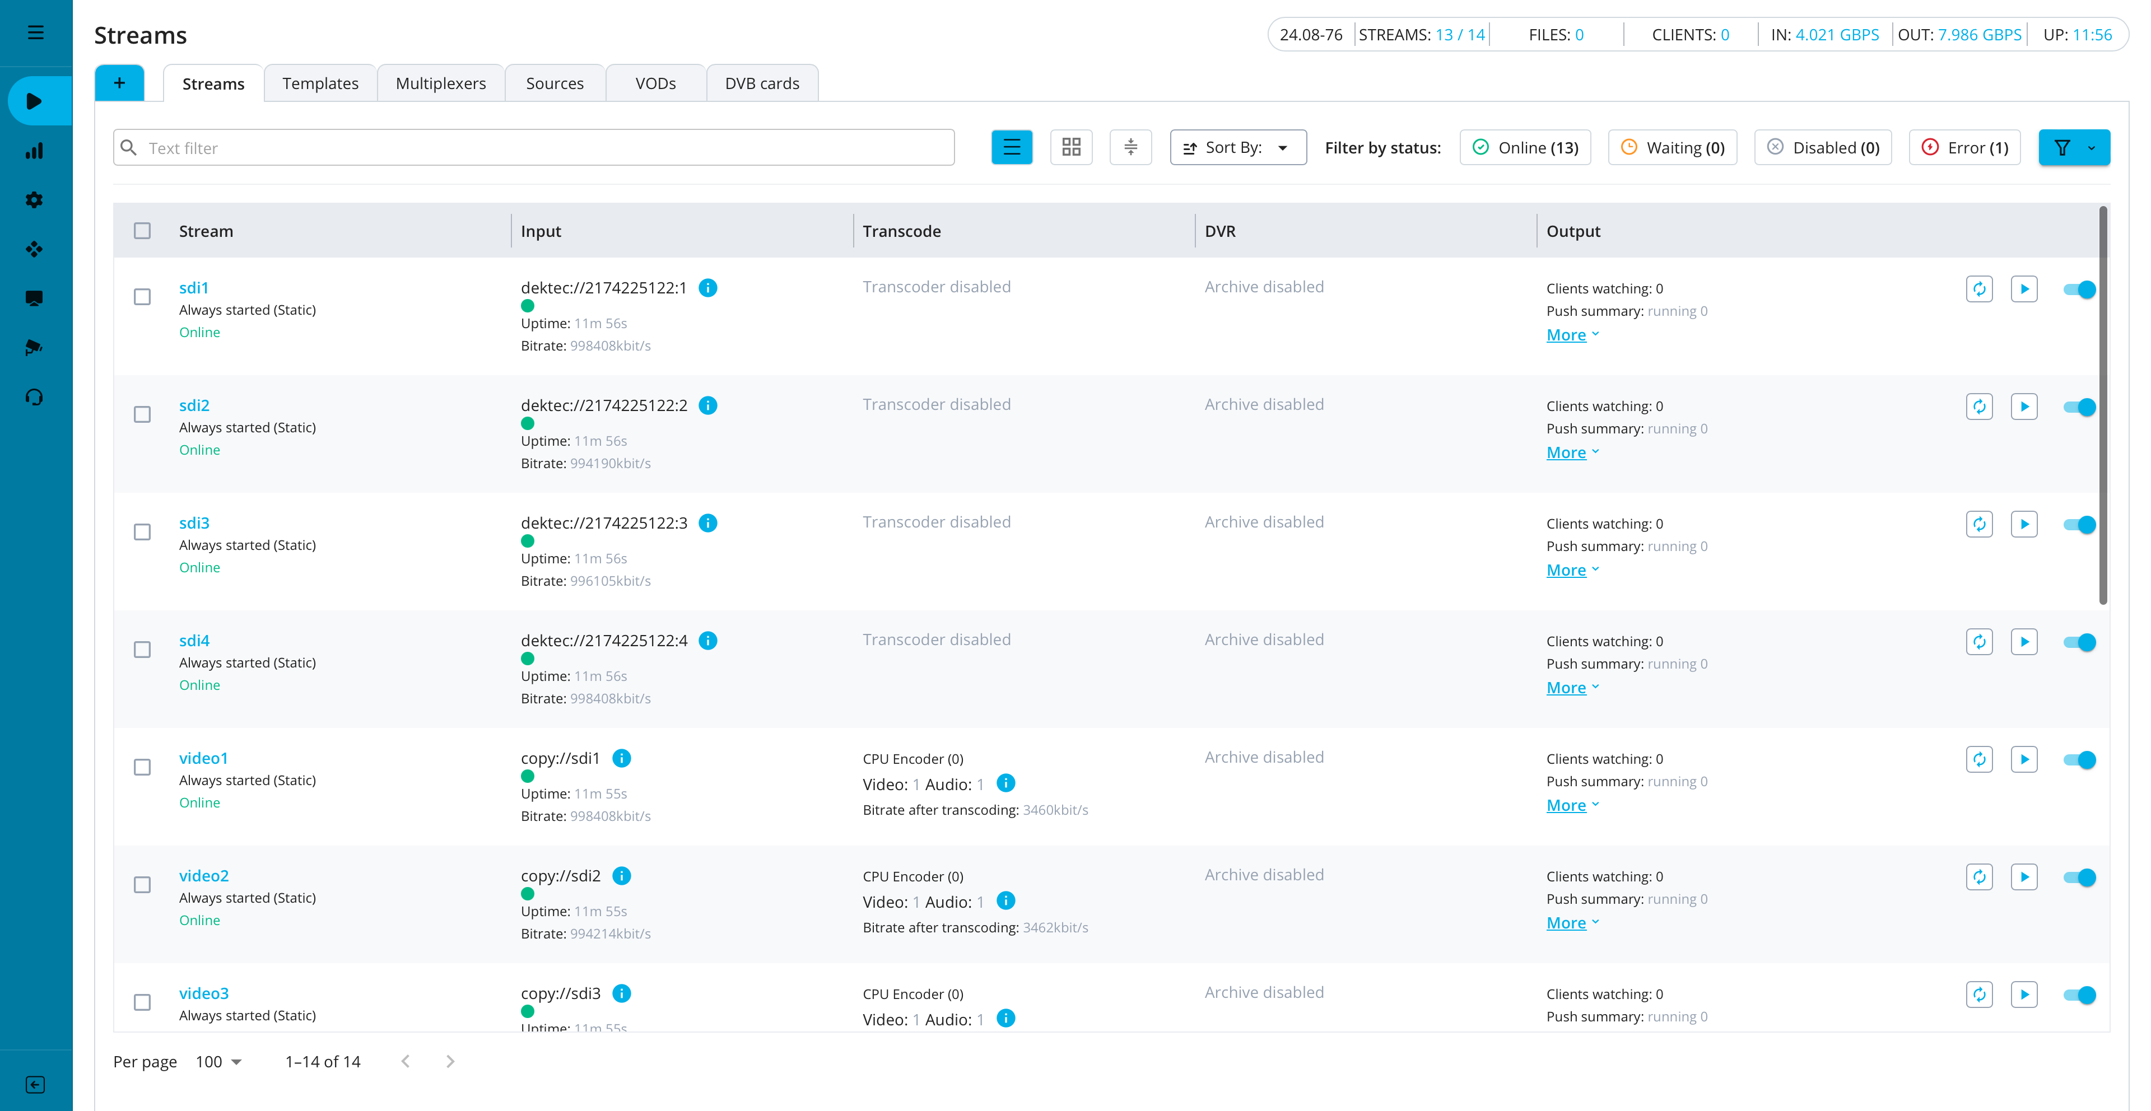This screenshot has height=1111, width=2151.
Task: Open the Sort By dropdown
Action: click(x=1237, y=147)
